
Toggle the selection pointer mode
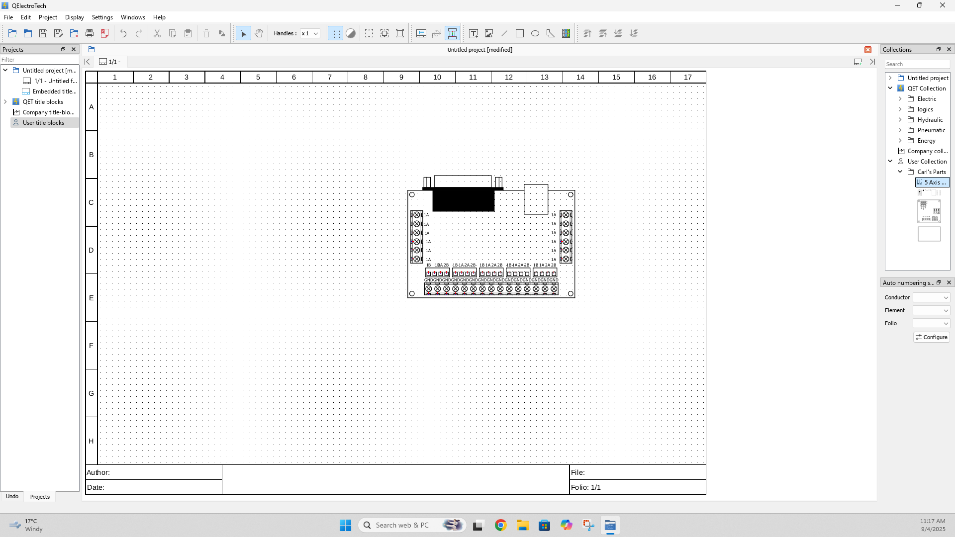pyautogui.click(x=243, y=33)
